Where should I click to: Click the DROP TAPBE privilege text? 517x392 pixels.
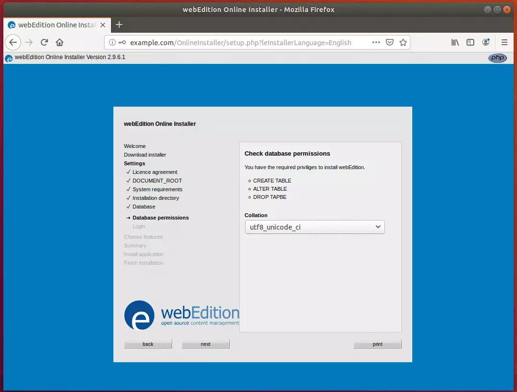[x=270, y=197]
